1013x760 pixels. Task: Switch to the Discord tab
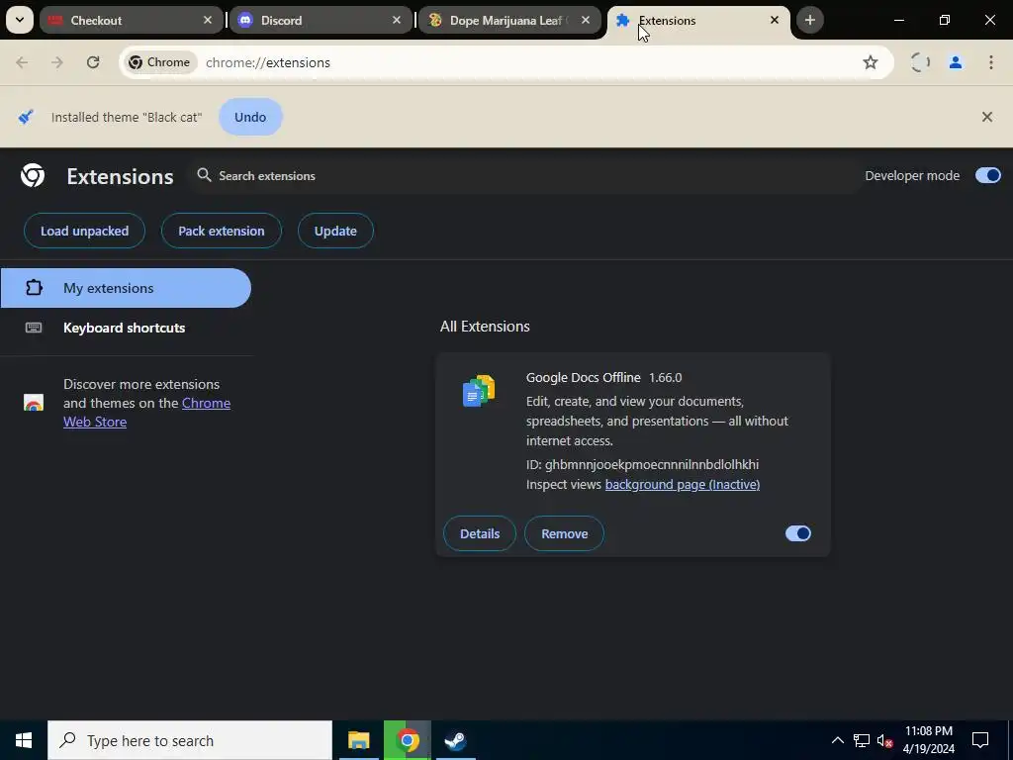click(321, 20)
